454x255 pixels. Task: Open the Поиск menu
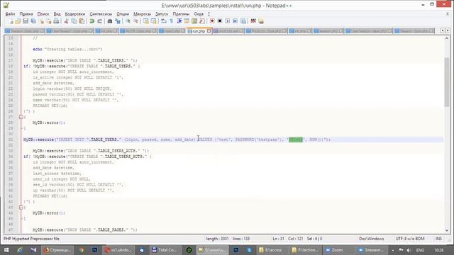(x=43, y=14)
